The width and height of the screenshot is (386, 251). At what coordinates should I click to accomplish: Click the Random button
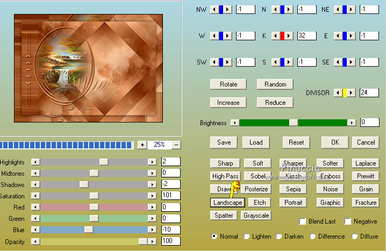275,84
